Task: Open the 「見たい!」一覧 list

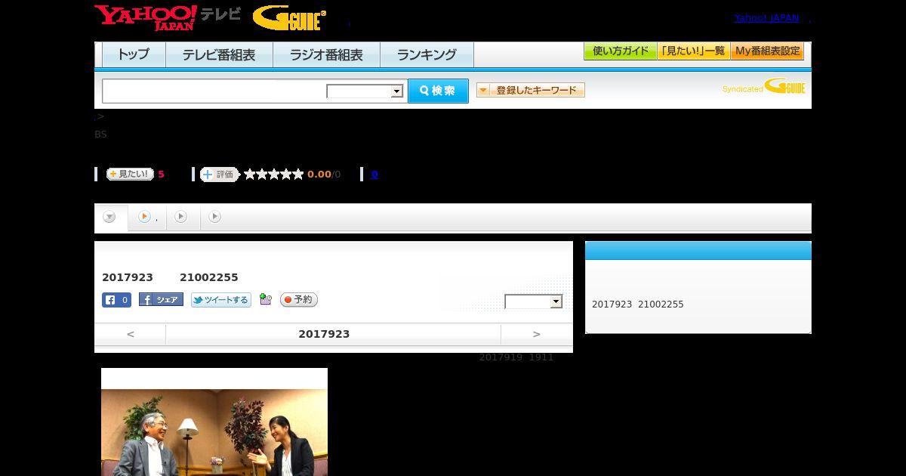Action: 694,51
